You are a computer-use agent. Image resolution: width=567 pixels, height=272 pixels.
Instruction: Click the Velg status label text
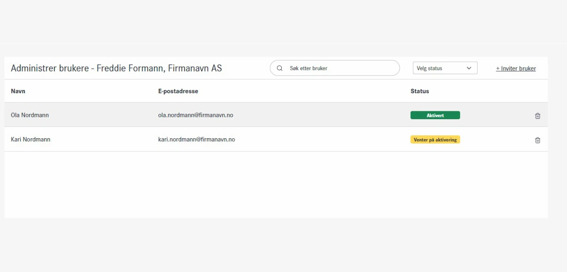tap(429, 68)
